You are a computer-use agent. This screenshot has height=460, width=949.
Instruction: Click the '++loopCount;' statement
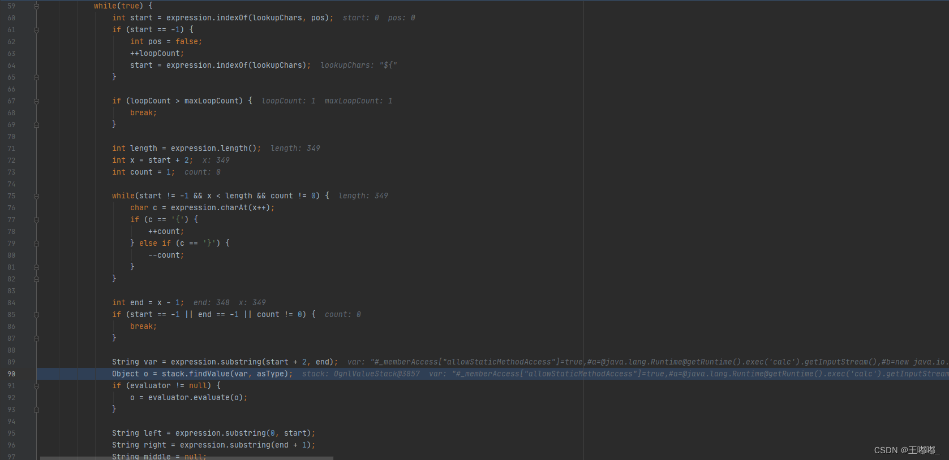click(x=157, y=54)
